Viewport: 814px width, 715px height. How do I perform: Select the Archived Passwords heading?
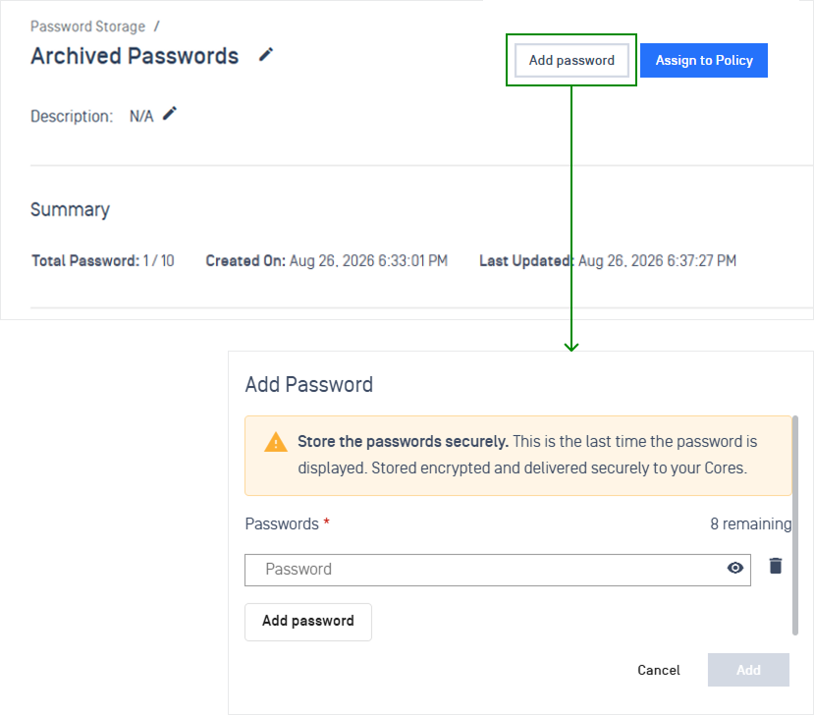point(135,56)
